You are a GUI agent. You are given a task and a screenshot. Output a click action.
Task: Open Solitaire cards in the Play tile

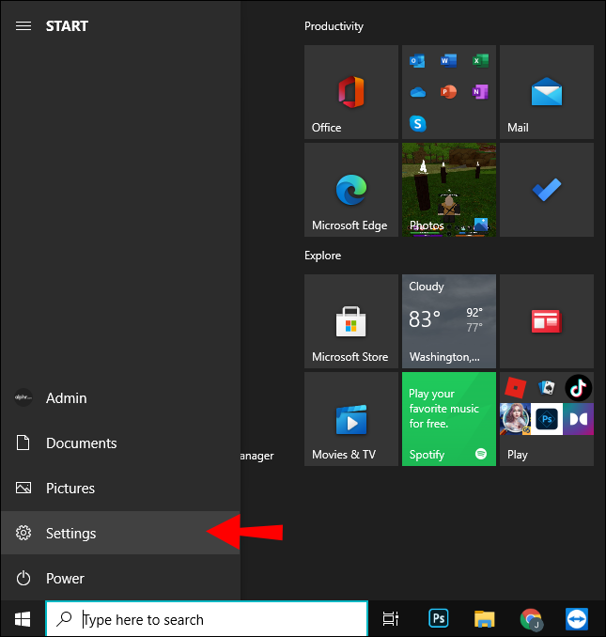click(x=547, y=388)
